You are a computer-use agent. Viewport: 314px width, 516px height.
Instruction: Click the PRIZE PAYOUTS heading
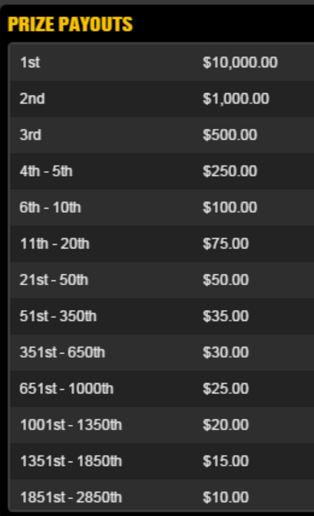pos(70,25)
